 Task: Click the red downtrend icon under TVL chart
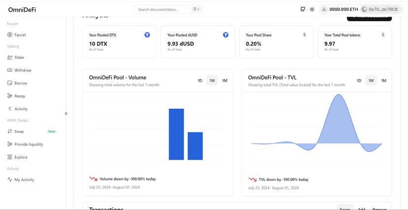(x=252, y=180)
